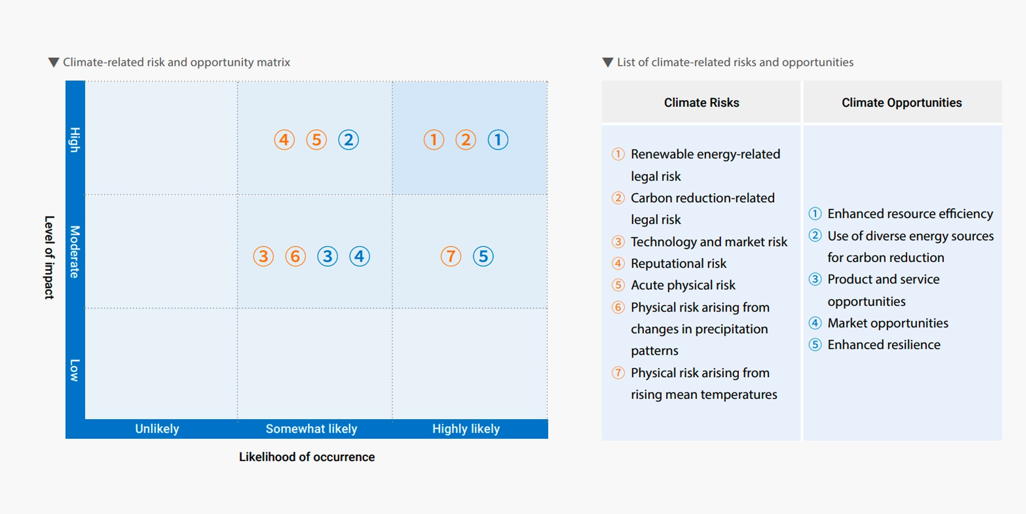Click the Acute physical risk list entry
The height and width of the screenshot is (514, 1026).
[x=682, y=285]
